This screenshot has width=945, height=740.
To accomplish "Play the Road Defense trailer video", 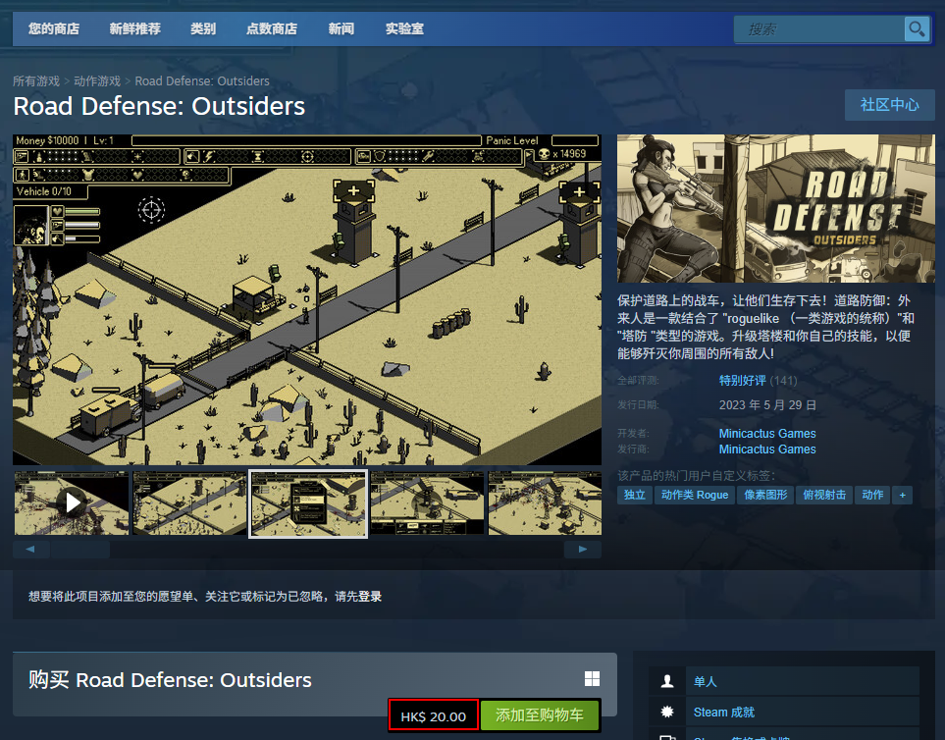I will (71, 503).
